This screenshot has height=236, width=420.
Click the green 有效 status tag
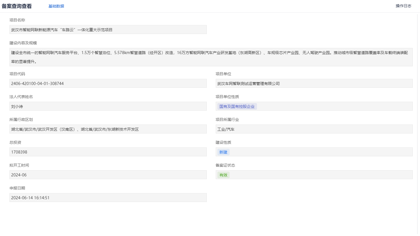(x=223, y=175)
